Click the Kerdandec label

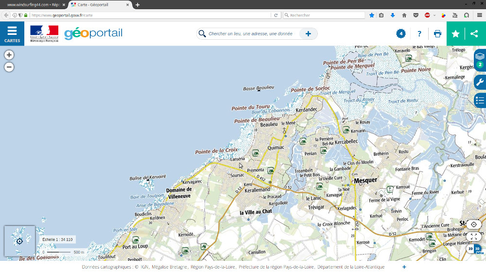pyautogui.click(x=306, y=110)
